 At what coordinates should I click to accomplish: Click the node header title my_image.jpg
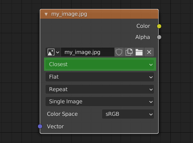(69, 14)
